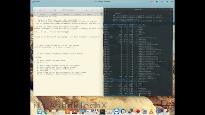205x115 pixels.
Task: Close the active New Document tab
Action: click(x=85, y=14)
